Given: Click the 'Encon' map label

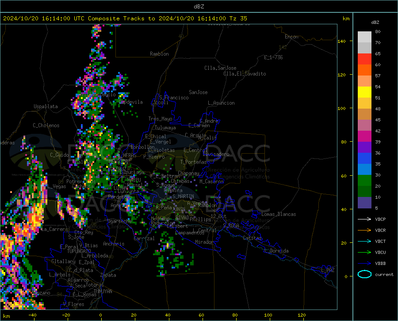Looking at the screenshot, I should 291,37.
